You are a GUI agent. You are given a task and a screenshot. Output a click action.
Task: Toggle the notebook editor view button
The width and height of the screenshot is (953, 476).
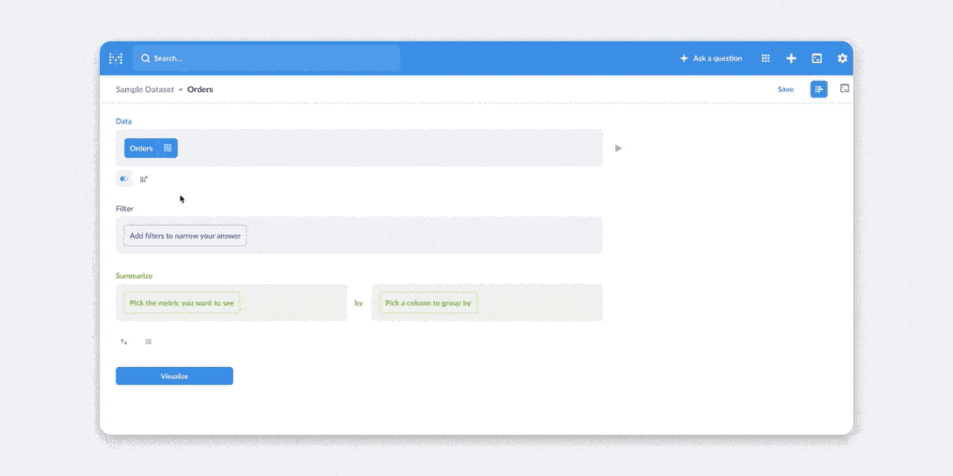(818, 89)
